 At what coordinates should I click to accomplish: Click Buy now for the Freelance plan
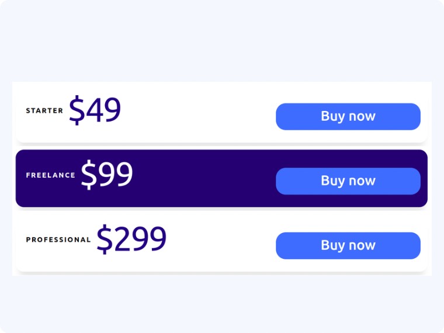[x=348, y=181]
